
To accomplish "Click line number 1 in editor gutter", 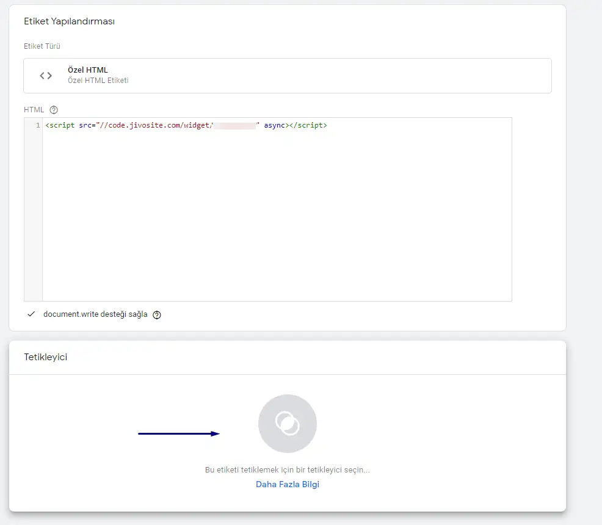I will (38, 125).
